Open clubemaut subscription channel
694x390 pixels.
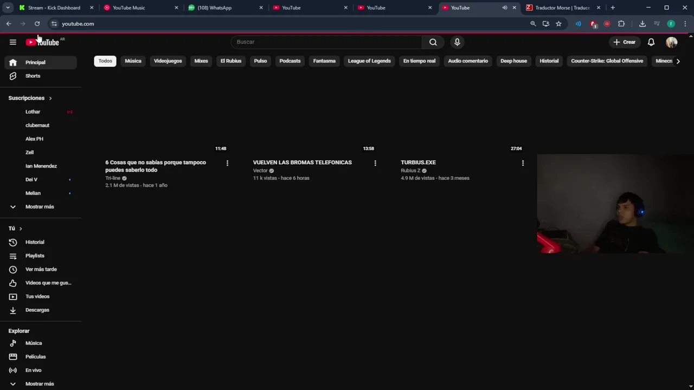pyautogui.click(x=41, y=125)
